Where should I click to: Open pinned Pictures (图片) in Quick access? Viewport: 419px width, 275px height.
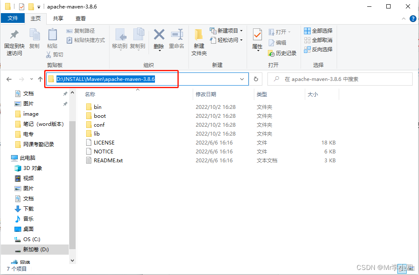[25, 104]
